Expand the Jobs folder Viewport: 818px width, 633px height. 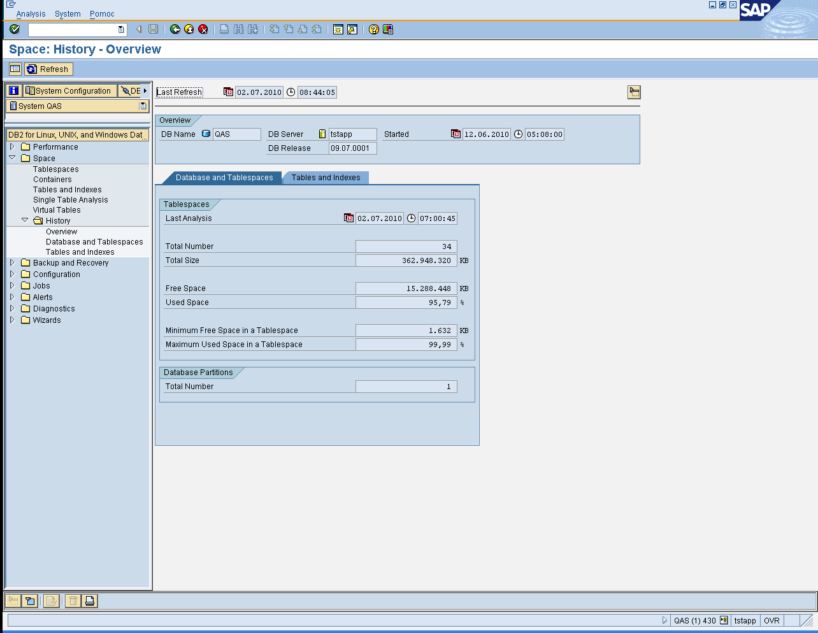(x=12, y=285)
